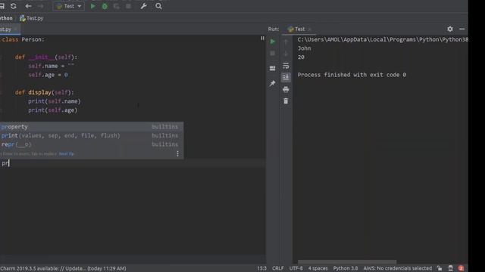The image size is (485, 272).
Task: Hide the Run tool window with the minus icon
Action: 462,29
